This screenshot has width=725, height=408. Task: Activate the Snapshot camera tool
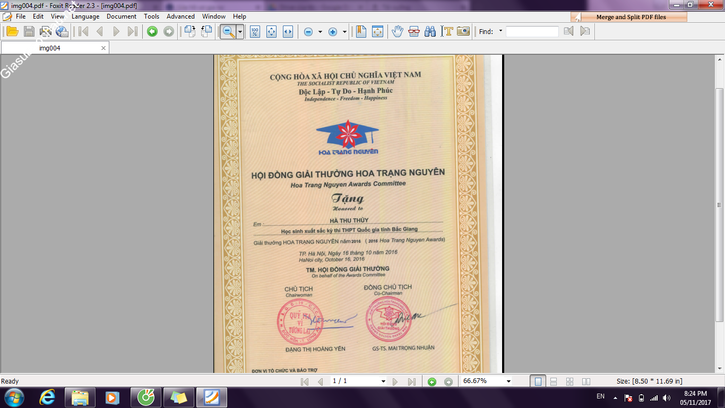point(463,31)
